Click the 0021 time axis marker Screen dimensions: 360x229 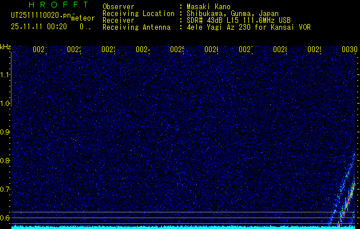click(x=39, y=49)
